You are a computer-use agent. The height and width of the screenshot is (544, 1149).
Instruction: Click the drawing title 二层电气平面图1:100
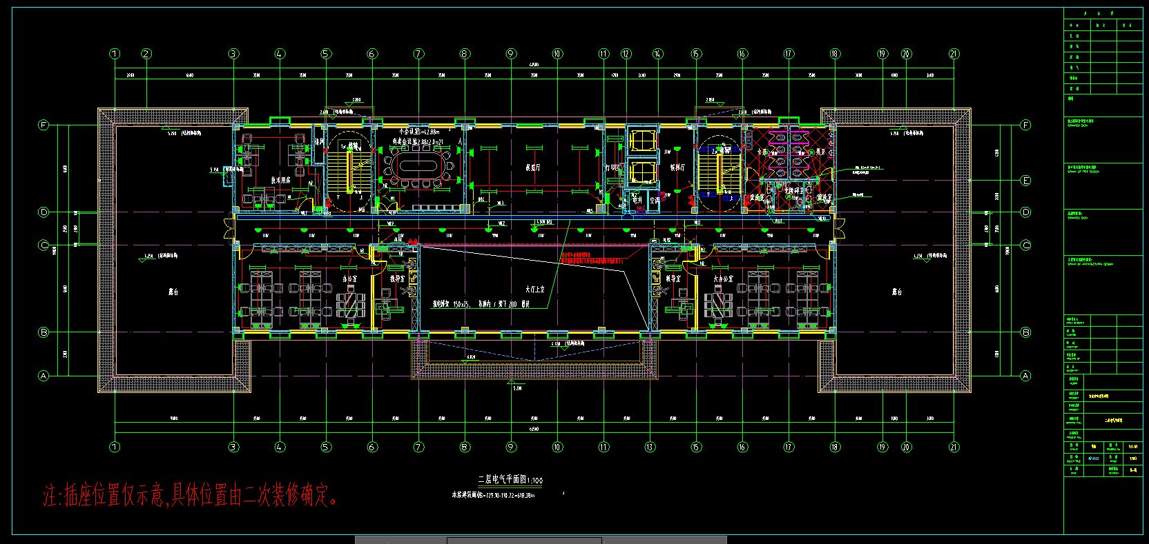510,480
